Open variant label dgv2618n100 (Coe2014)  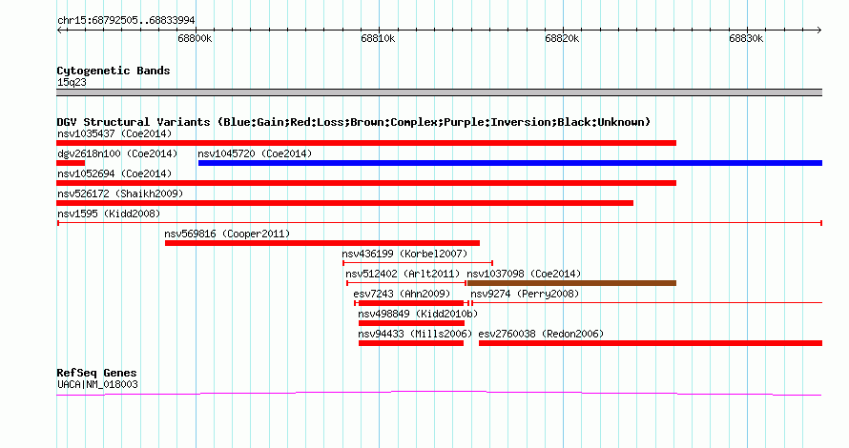117,153
